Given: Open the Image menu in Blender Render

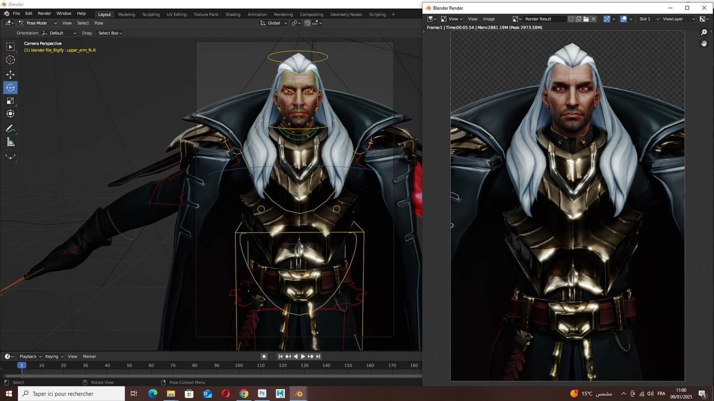Looking at the screenshot, I should coord(489,19).
